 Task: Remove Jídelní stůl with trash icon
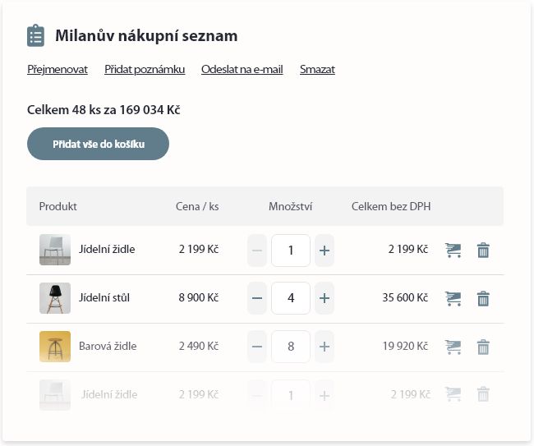point(483,298)
